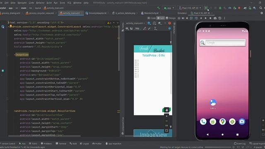
Task: Open Search Everywhere magnifier icon
Action: pyautogui.click(x=260, y=8)
